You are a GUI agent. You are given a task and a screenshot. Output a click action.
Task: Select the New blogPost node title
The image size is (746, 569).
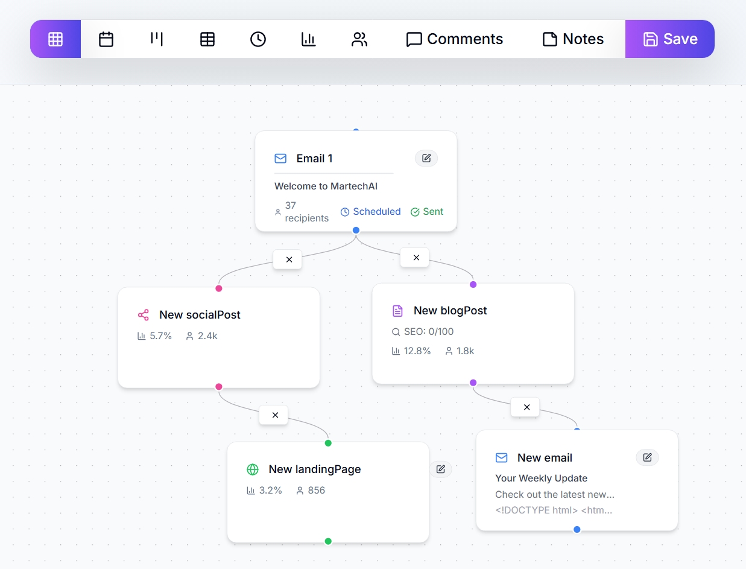[450, 311]
